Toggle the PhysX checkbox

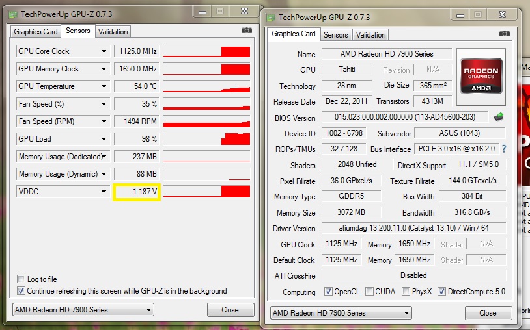coord(406,292)
